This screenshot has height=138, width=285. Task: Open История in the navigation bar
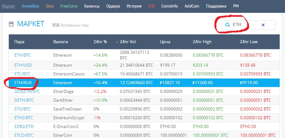(134, 6)
